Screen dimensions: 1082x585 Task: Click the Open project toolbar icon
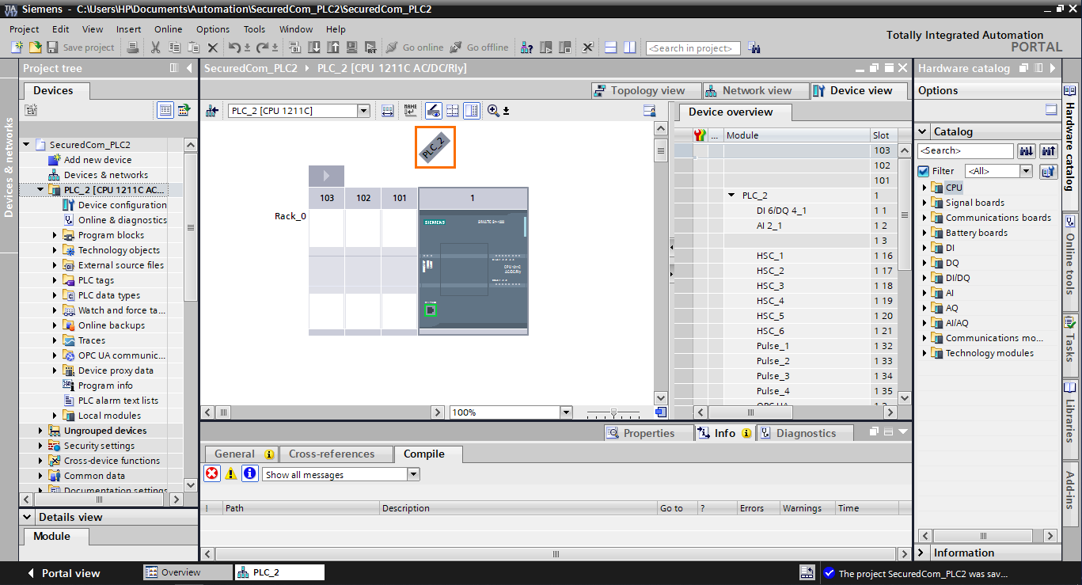(x=35, y=47)
